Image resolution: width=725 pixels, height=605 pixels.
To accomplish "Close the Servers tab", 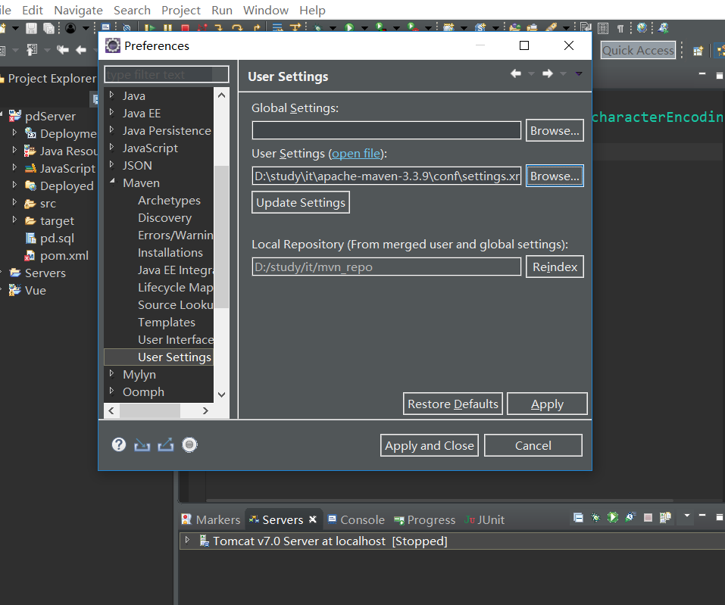I will click(313, 519).
